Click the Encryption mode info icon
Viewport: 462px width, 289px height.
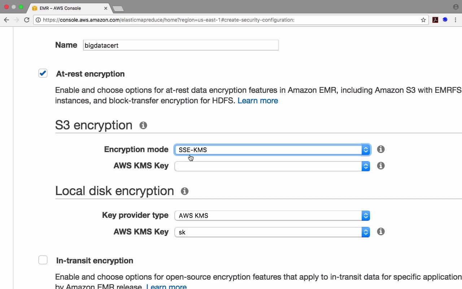[x=381, y=149]
